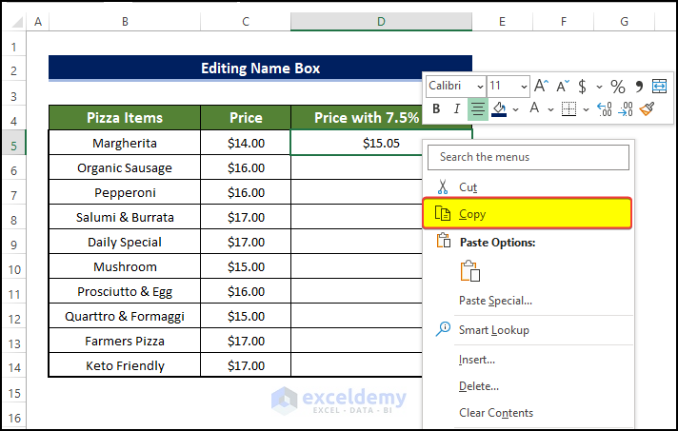Image resolution: width=678 pixels, height=431 pixels.
Task: Click the Price header cell
Action: tap(246, 117)
